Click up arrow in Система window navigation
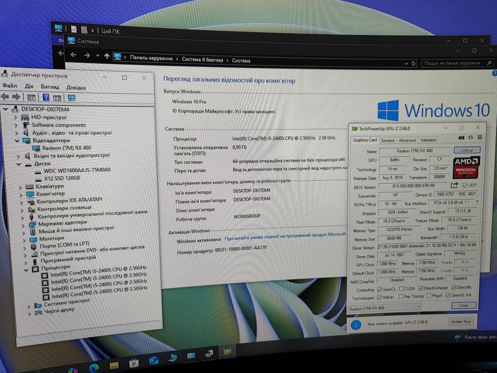Viewport: 497px width, 373px height. [x=107, y=56]
